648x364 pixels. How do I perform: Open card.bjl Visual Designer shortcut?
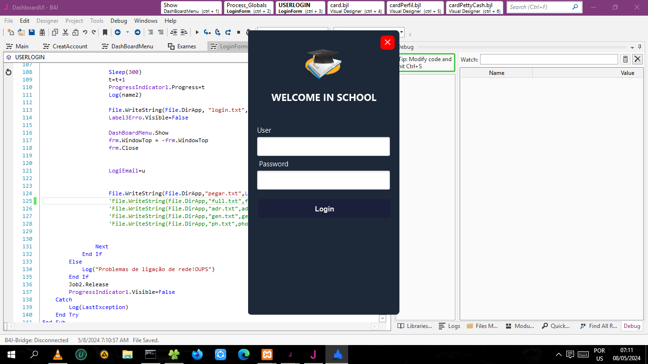point(356,8)
